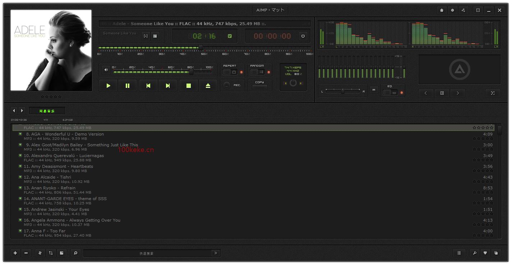Remove tracks with the minus button
Viewport: 512px width, 265px height.
26,253
